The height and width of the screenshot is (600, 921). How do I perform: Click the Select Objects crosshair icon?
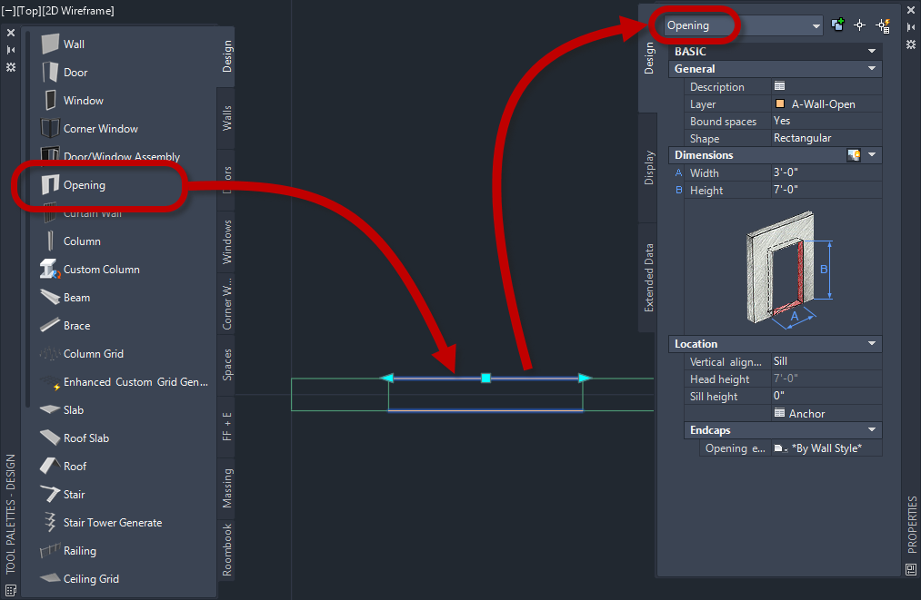coord(859,25)
